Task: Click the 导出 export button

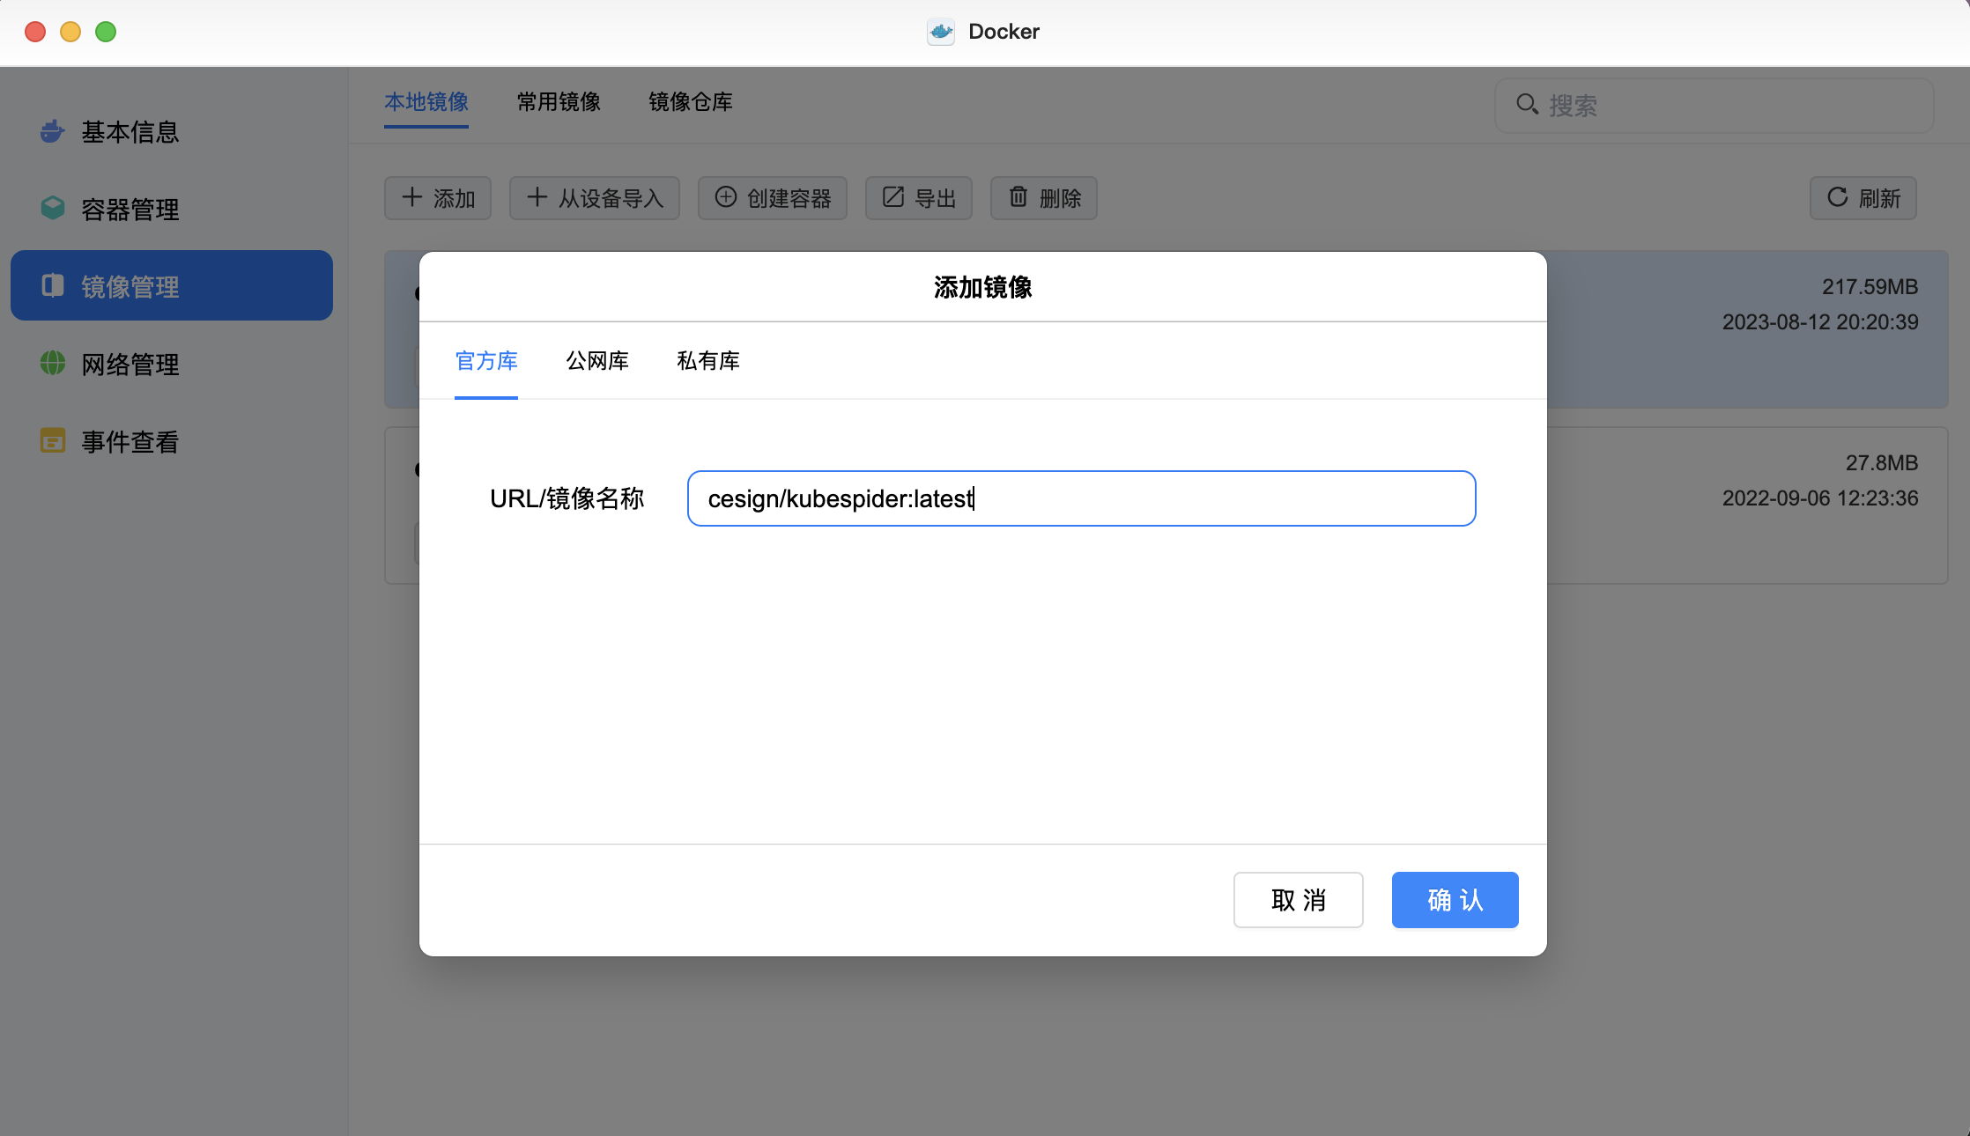Action: 919,198
